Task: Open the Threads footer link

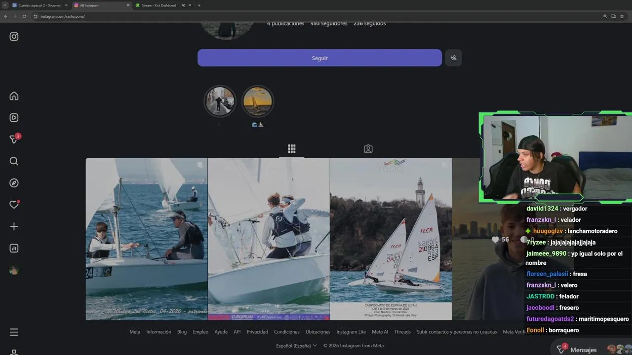Action: (x=402, y=332)
